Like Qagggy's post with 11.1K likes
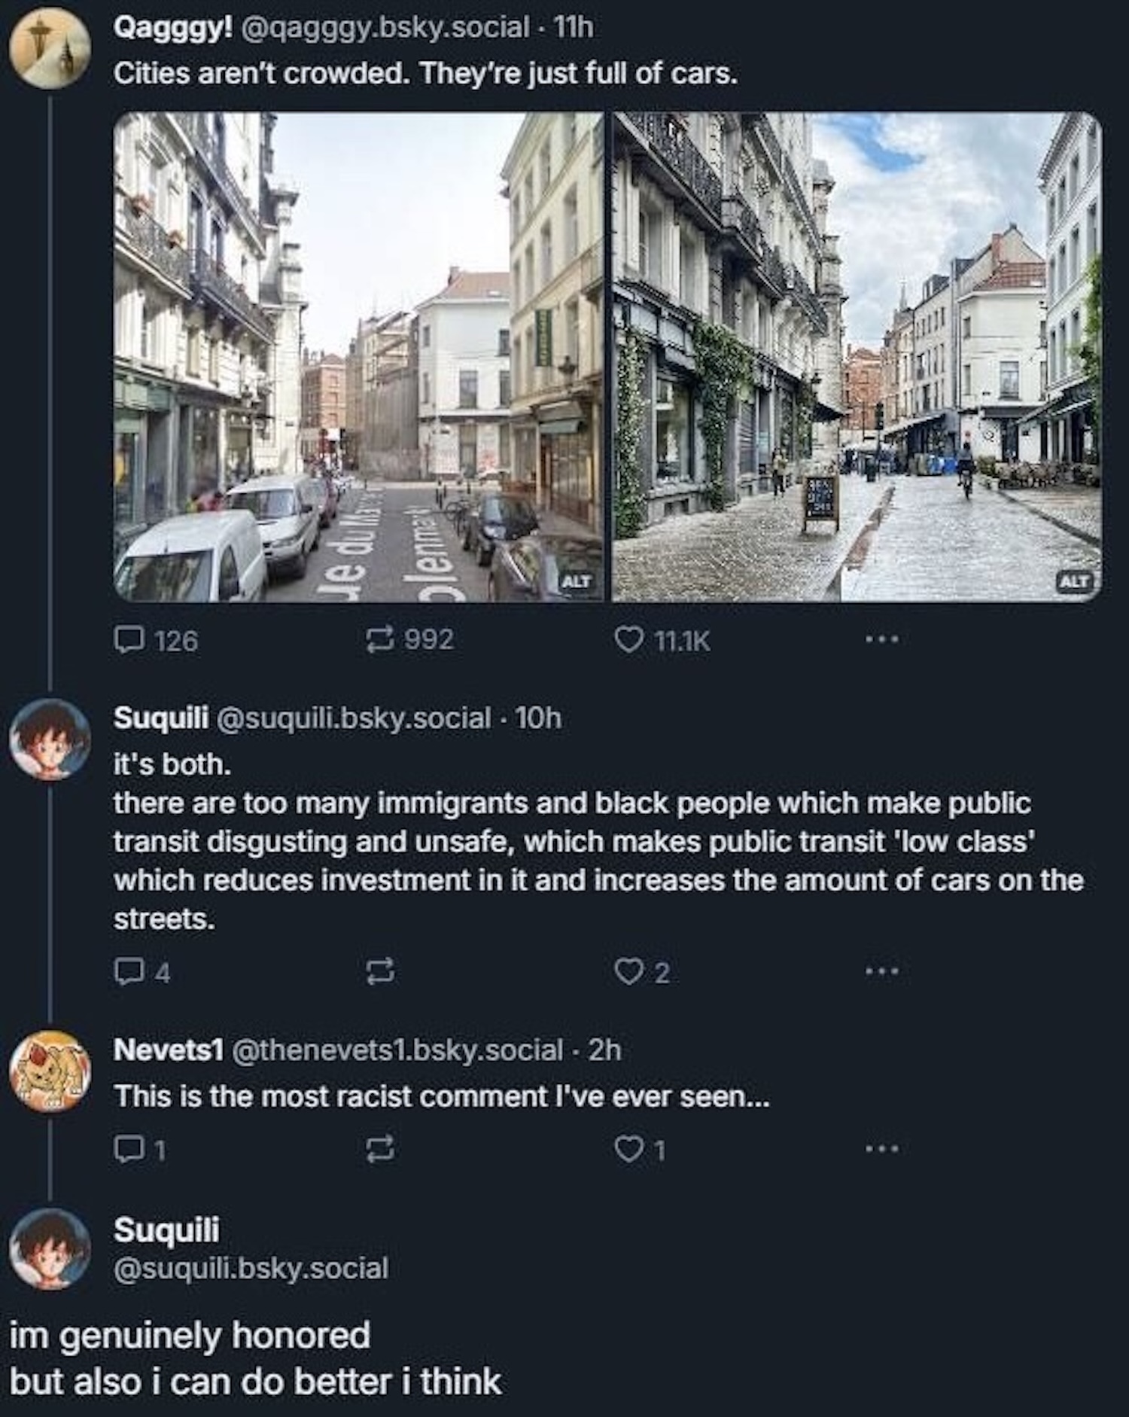Viewport: 1129px width, 1417px height. coord(628,640)
